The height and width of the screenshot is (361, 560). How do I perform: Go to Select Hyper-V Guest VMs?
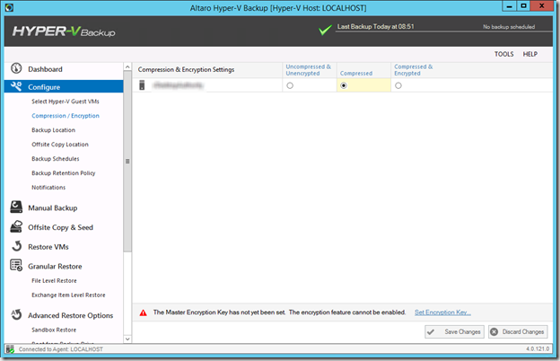coord(66,101)
